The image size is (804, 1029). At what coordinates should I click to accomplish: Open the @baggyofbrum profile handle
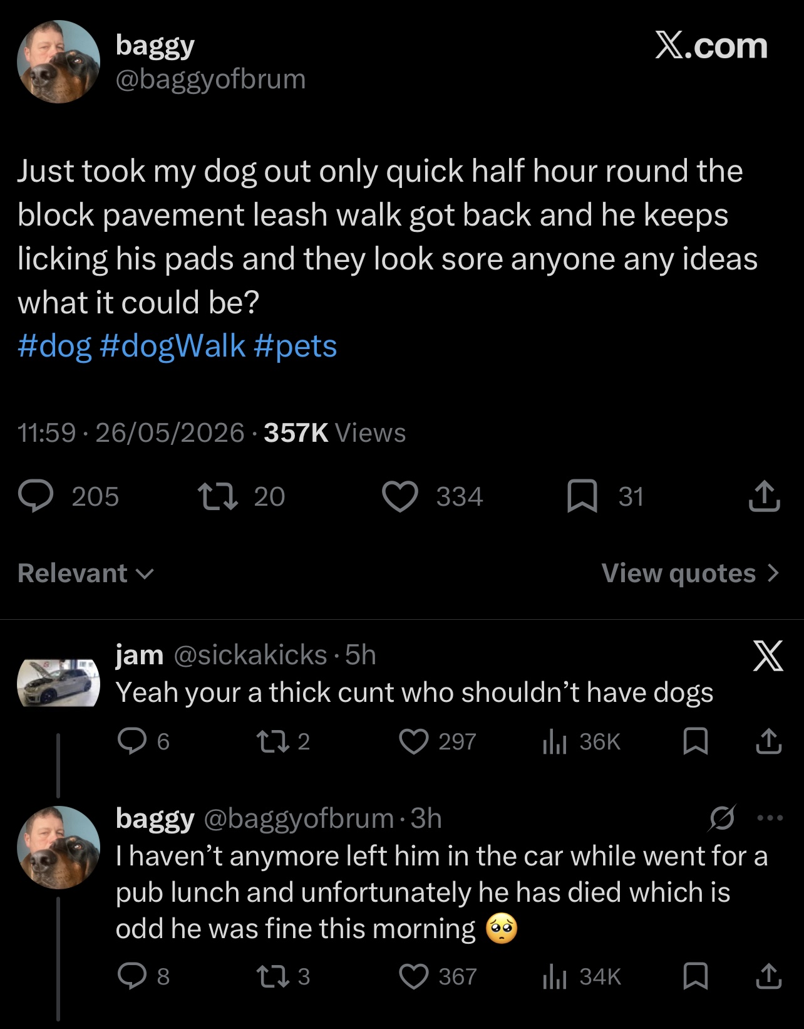coord(210,79)
